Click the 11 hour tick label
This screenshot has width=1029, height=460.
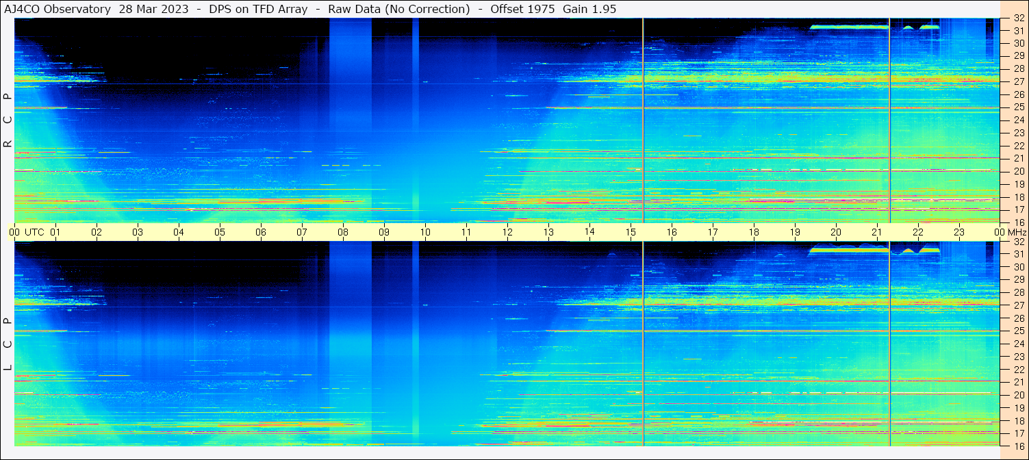[466, 232]
